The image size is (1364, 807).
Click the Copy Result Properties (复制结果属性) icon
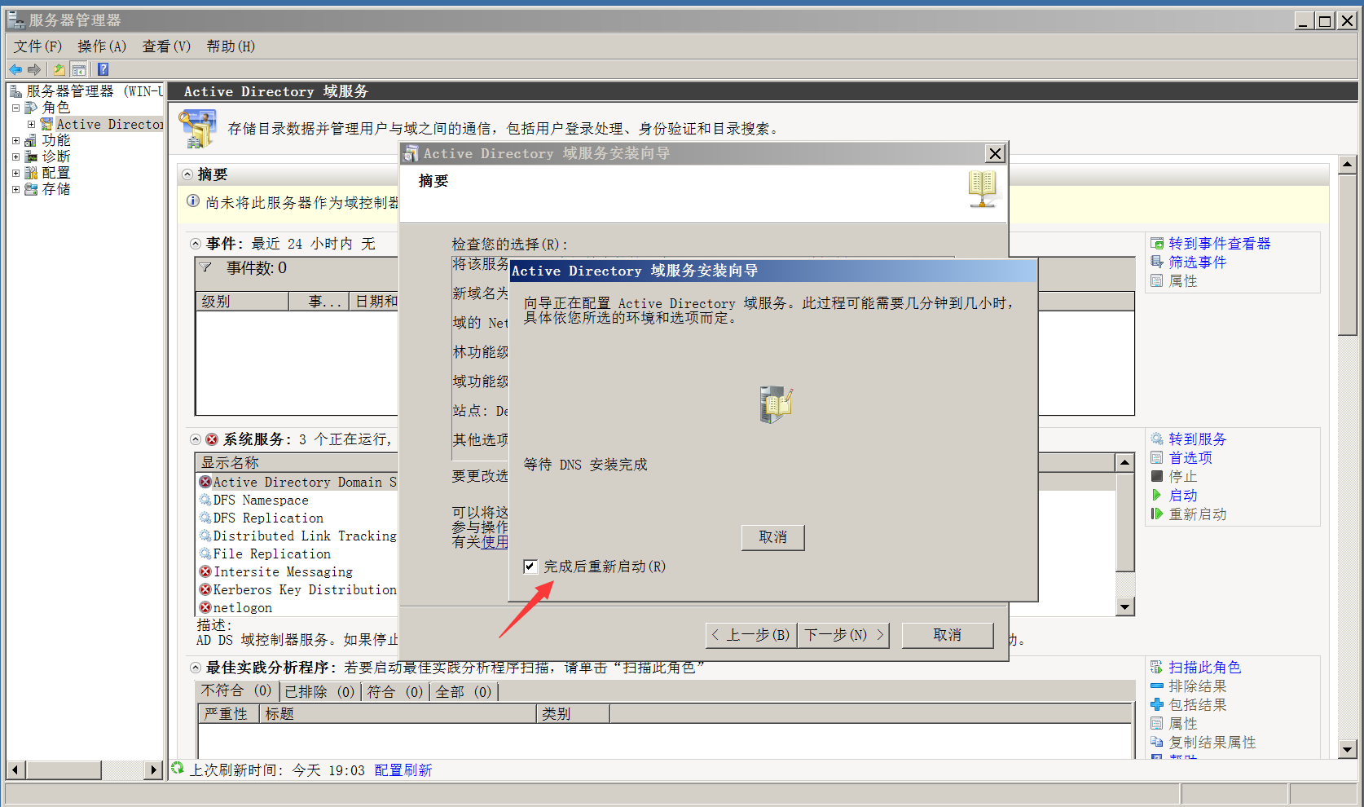click(1157, 742)
